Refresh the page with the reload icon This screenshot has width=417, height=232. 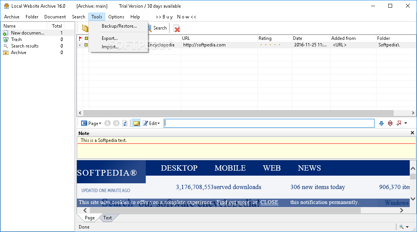pos(125,123)
